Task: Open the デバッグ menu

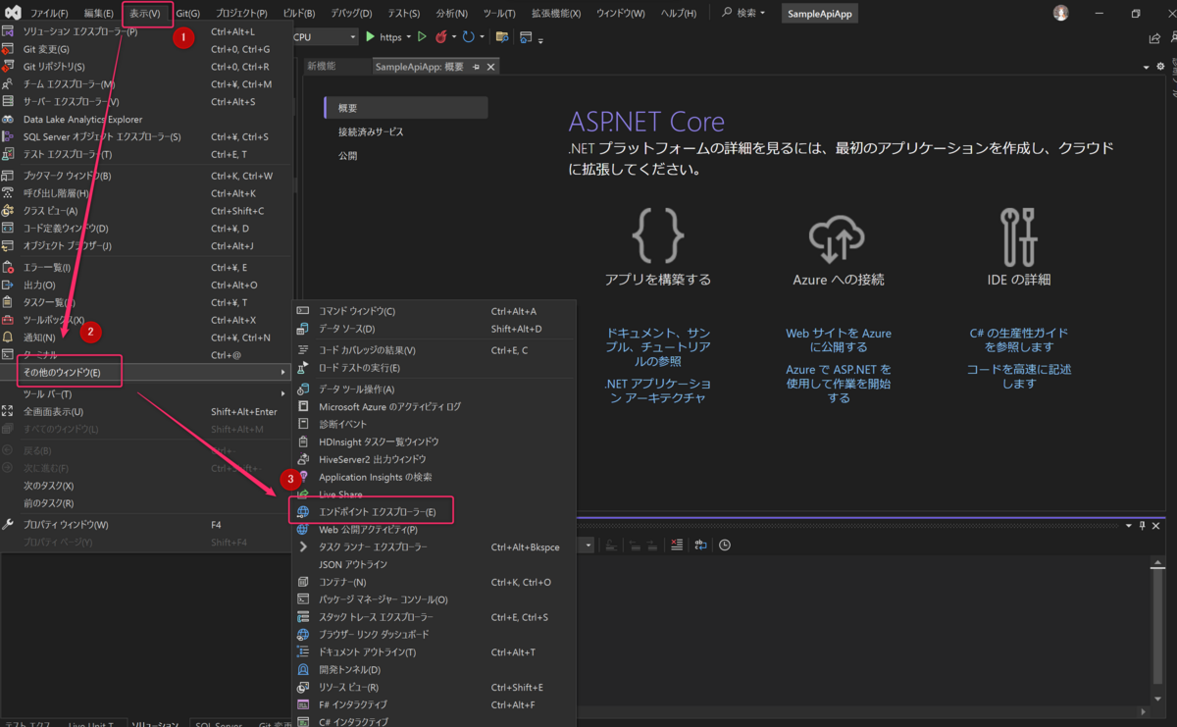Action: [x=351, y=14]
